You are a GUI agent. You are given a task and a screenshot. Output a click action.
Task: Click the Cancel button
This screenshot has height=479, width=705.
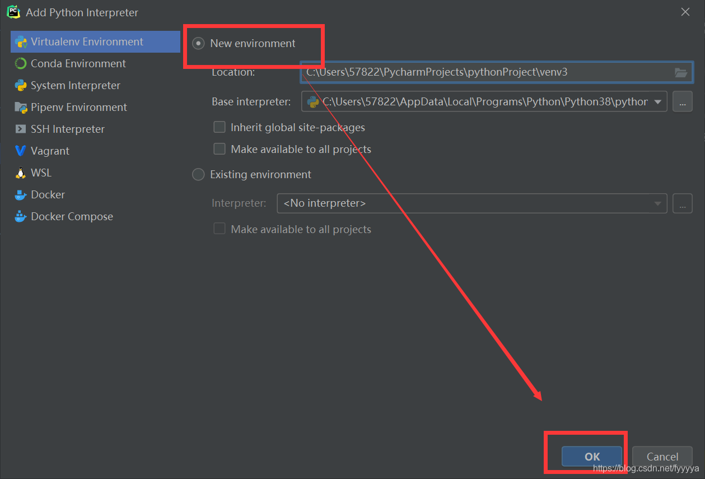pyautogui.click(x=662, y=457)
